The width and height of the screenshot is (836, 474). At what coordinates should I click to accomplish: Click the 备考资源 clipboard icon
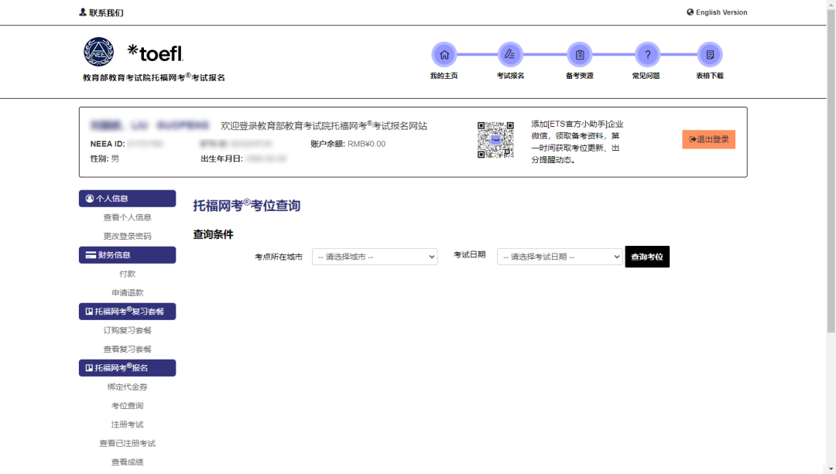pyautogui.click(x=579, y=55)
